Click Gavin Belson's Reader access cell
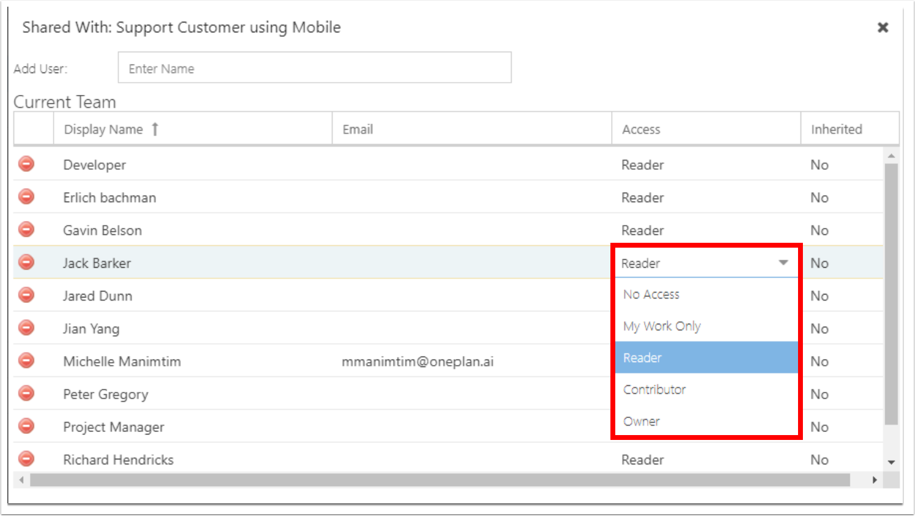The width and height of the screenshot is (915, 516). 706,230
